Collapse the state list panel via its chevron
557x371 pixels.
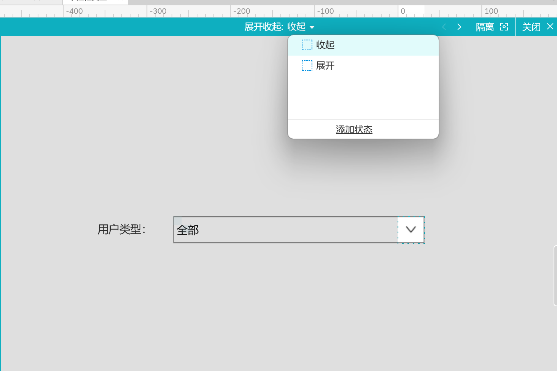point(312,27)
